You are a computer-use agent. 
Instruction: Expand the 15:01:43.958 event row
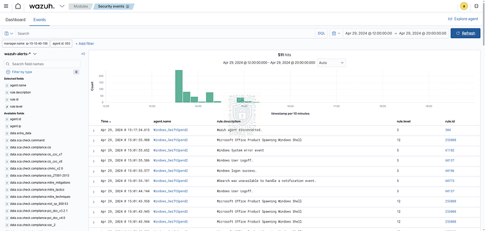click(94, 202)
